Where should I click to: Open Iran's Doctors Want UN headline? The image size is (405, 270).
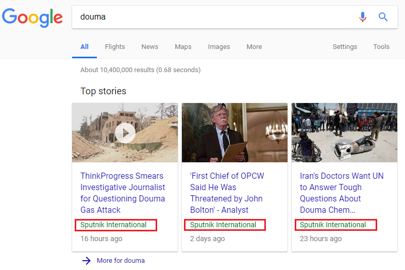[342, 193]
